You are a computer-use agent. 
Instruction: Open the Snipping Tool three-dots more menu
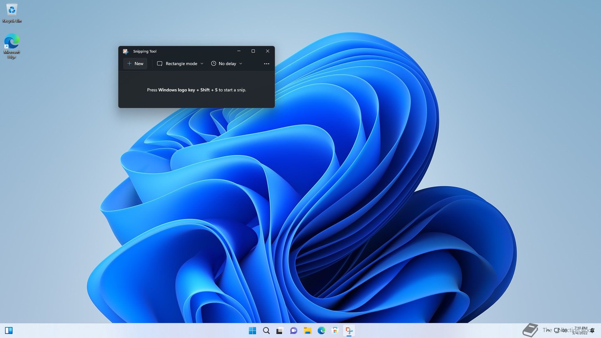(267, 64)
